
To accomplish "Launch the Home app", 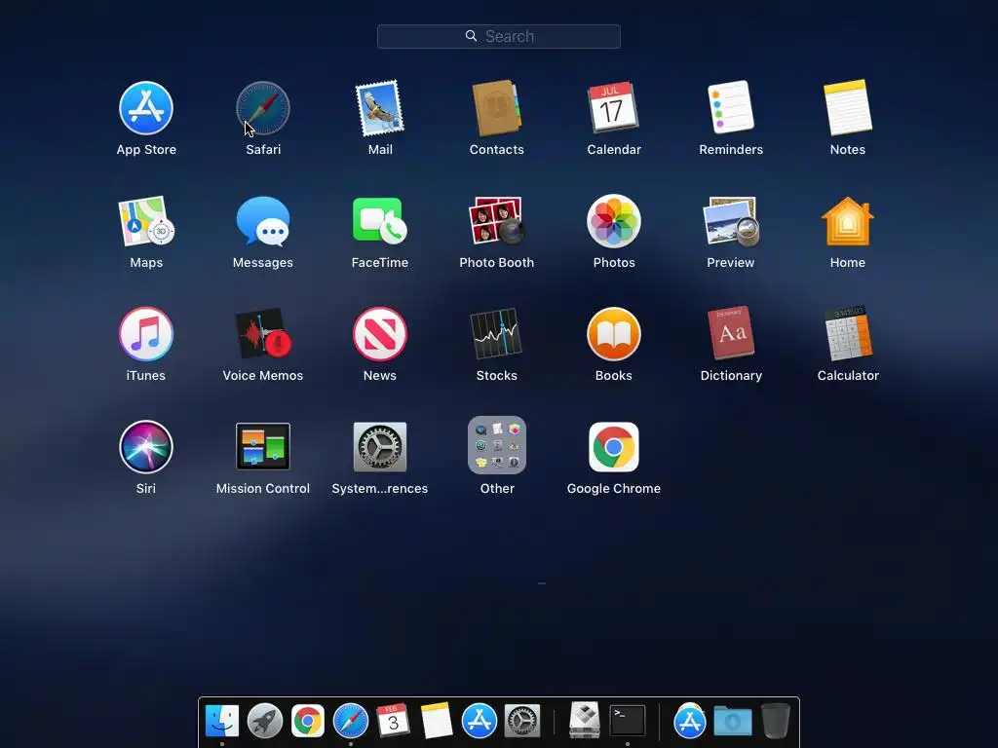I will point(848,221).
